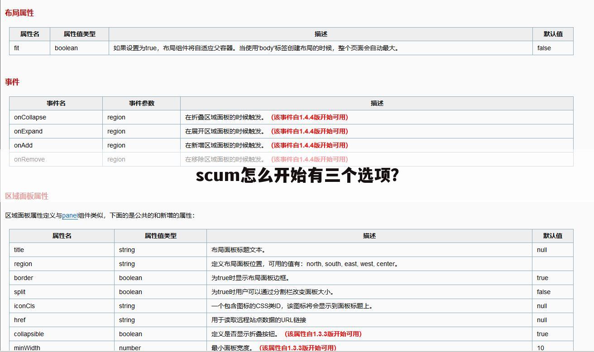The image size is (594, 352).
Task: Select null default value in iconCls row
Action: tap(542, 306)
